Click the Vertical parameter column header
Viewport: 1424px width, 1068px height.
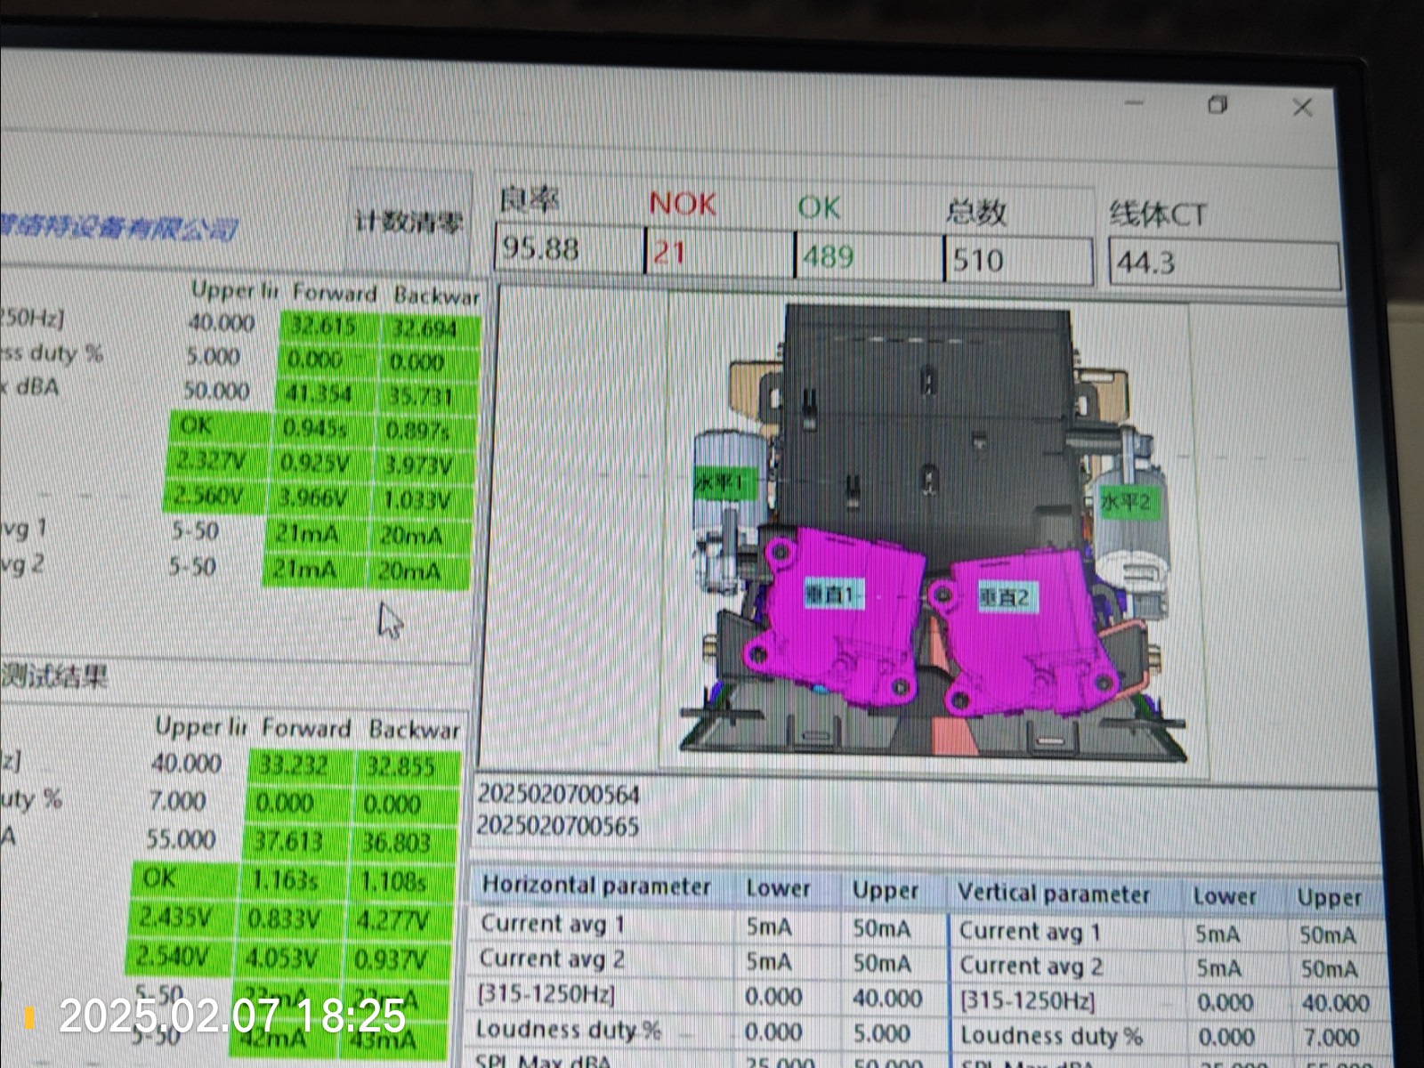click(1054, 894)
